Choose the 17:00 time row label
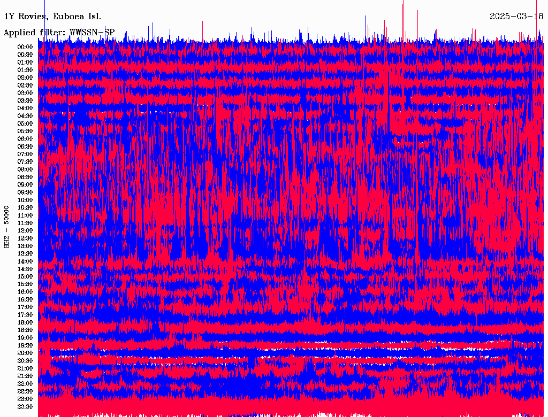 (x=25, y=307)
